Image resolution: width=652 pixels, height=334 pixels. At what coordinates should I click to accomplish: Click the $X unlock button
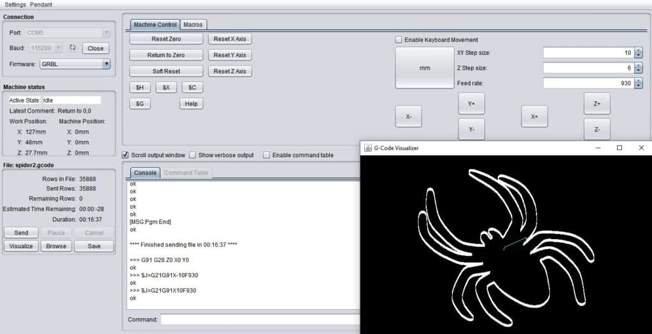pos(166,88)
